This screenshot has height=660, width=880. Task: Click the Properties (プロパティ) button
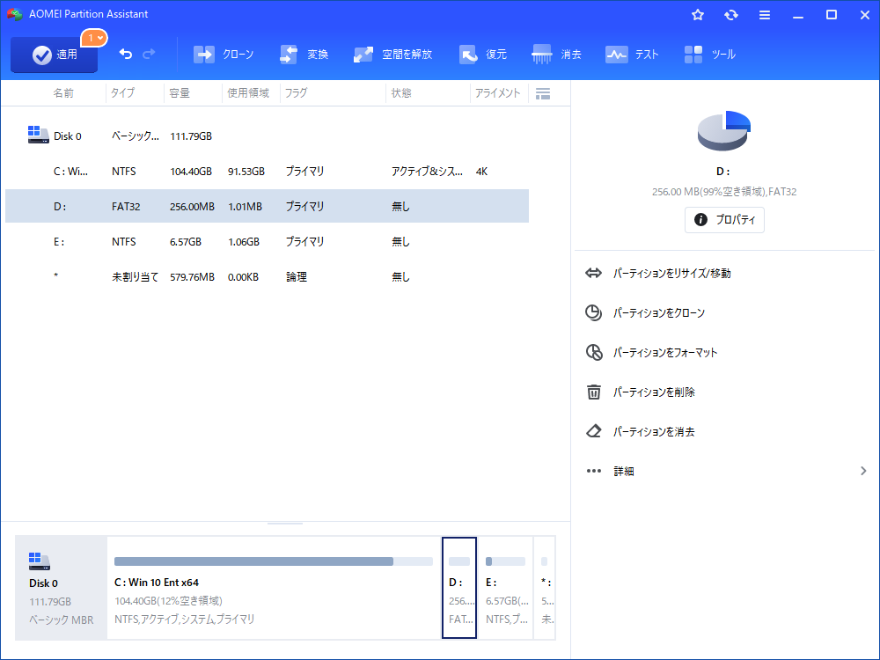[724, 220]
